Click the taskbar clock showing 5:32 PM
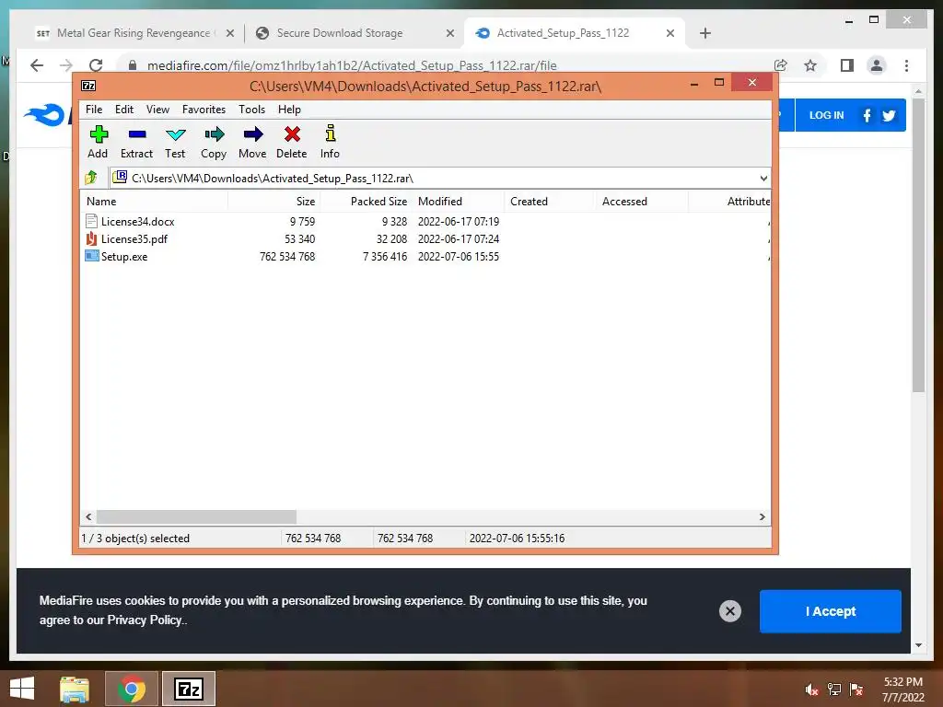 tap(902, 682)
